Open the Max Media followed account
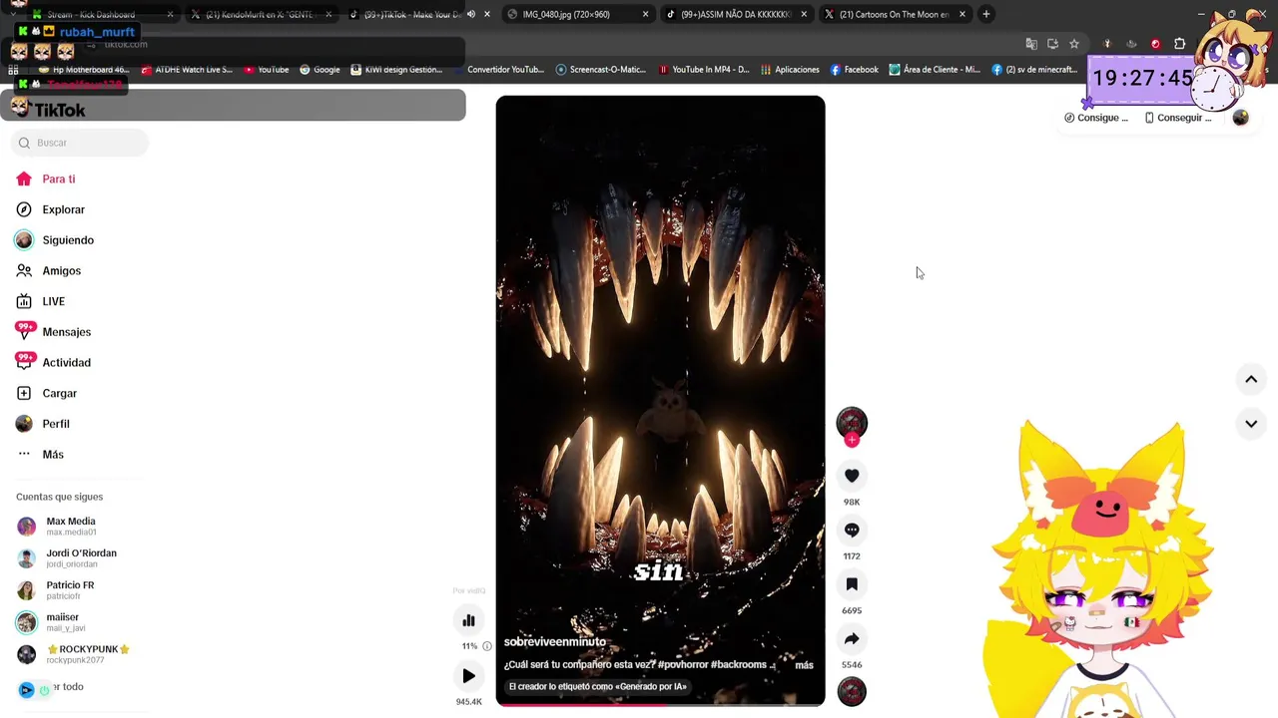Image resolution: width=1278 pixels, height=718 pixels. coord(70,527)
